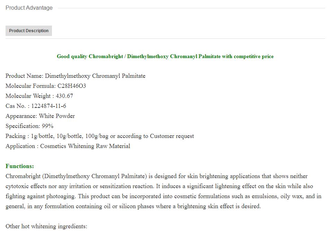Click the CAS number 1224874-11-6
The image size is (329, 231).
pos(48,106)
